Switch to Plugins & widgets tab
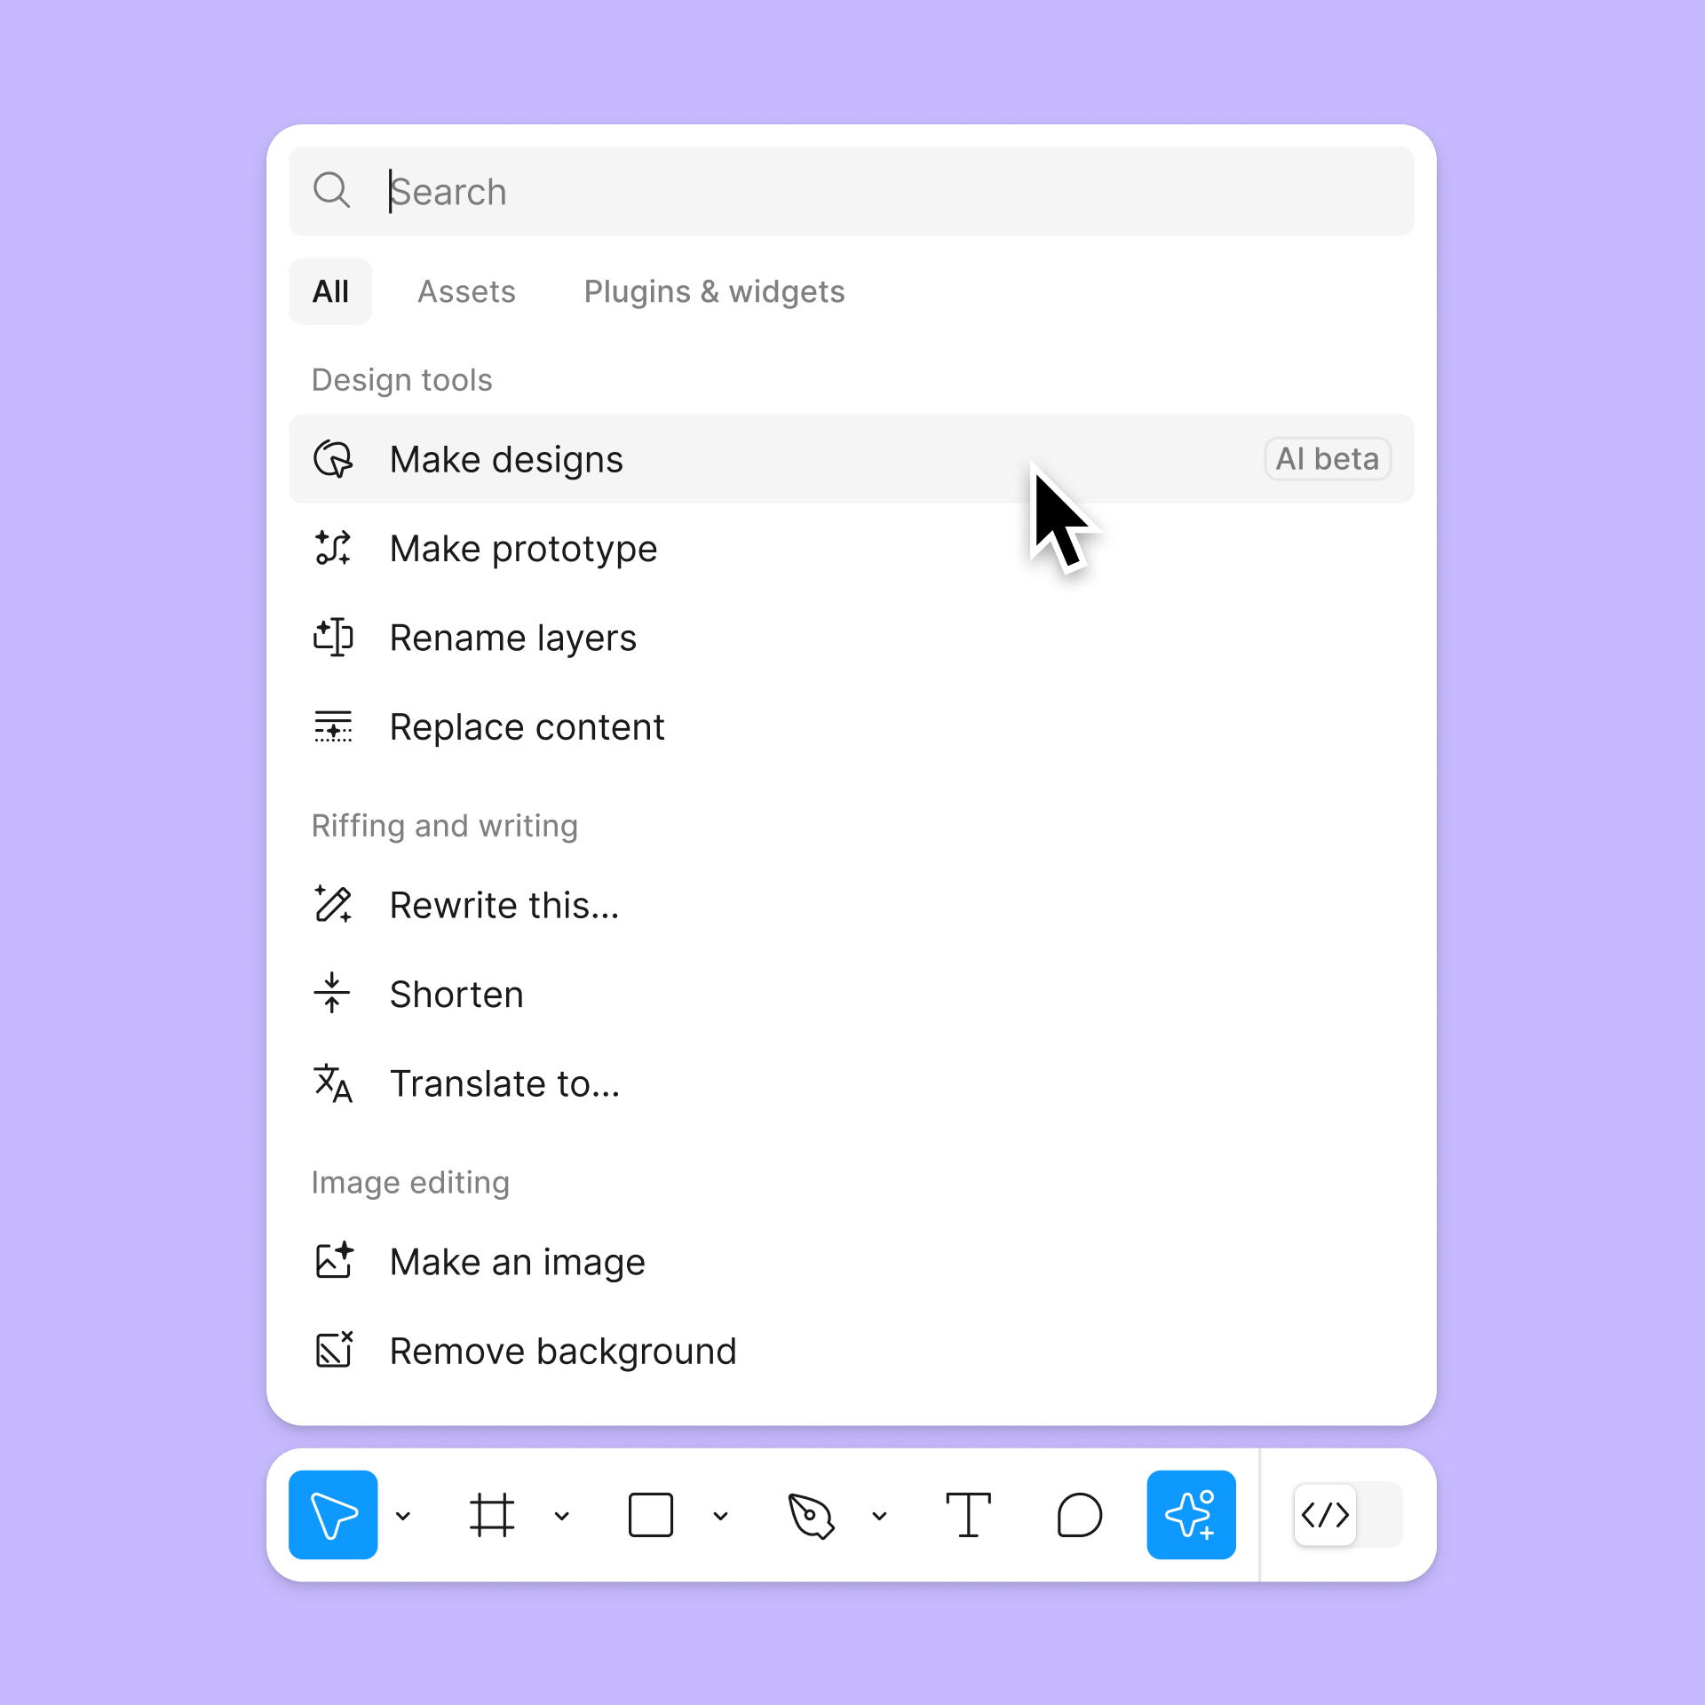Screen dimensions: 1705x1705 (x=714, y=290)
